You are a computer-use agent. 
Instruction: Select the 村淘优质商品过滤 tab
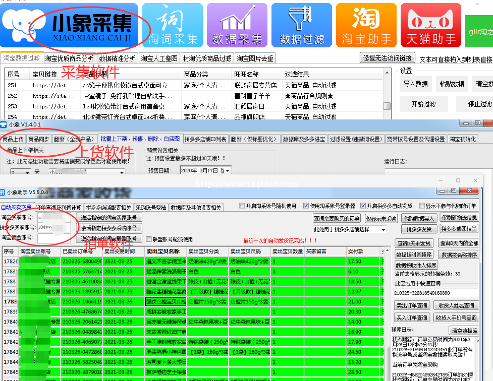coord(207,58)
